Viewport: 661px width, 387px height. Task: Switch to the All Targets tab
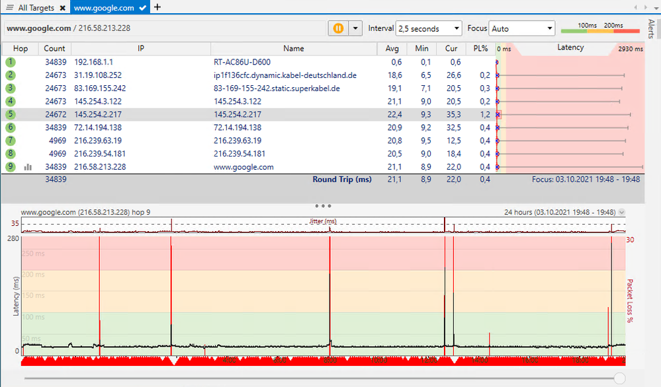point(36,7)
